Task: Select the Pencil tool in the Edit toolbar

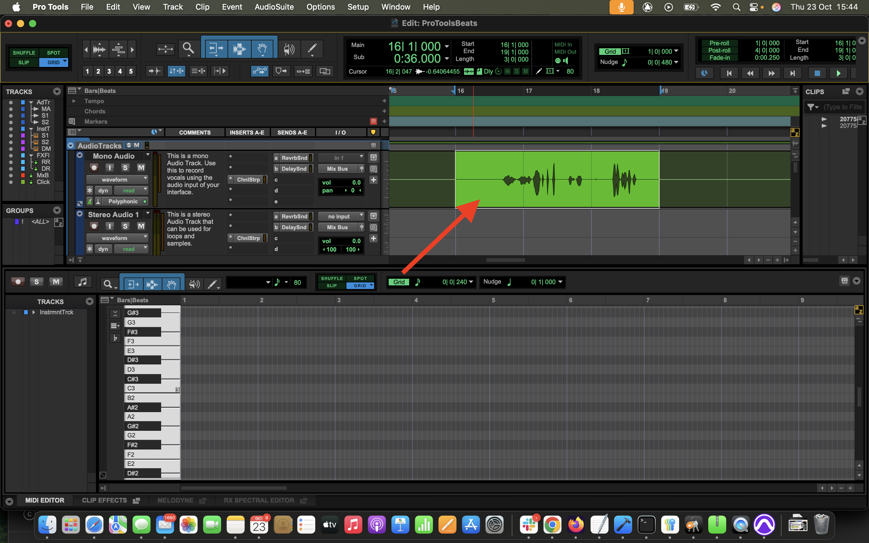Action: [312, 48]
